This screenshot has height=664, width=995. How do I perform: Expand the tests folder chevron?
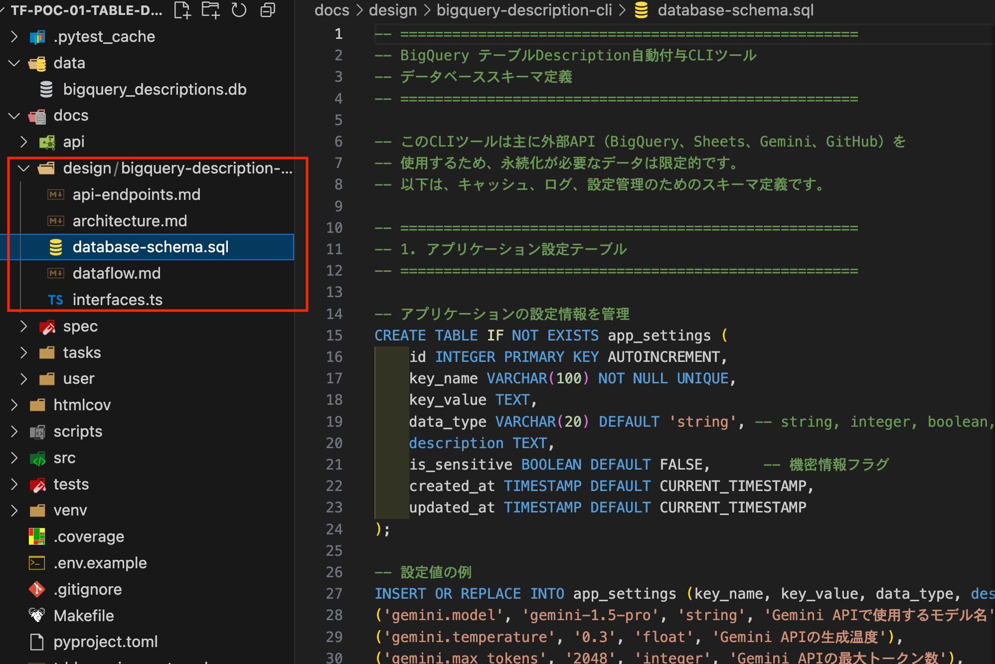pyautogui.click(x=14, y=485)
